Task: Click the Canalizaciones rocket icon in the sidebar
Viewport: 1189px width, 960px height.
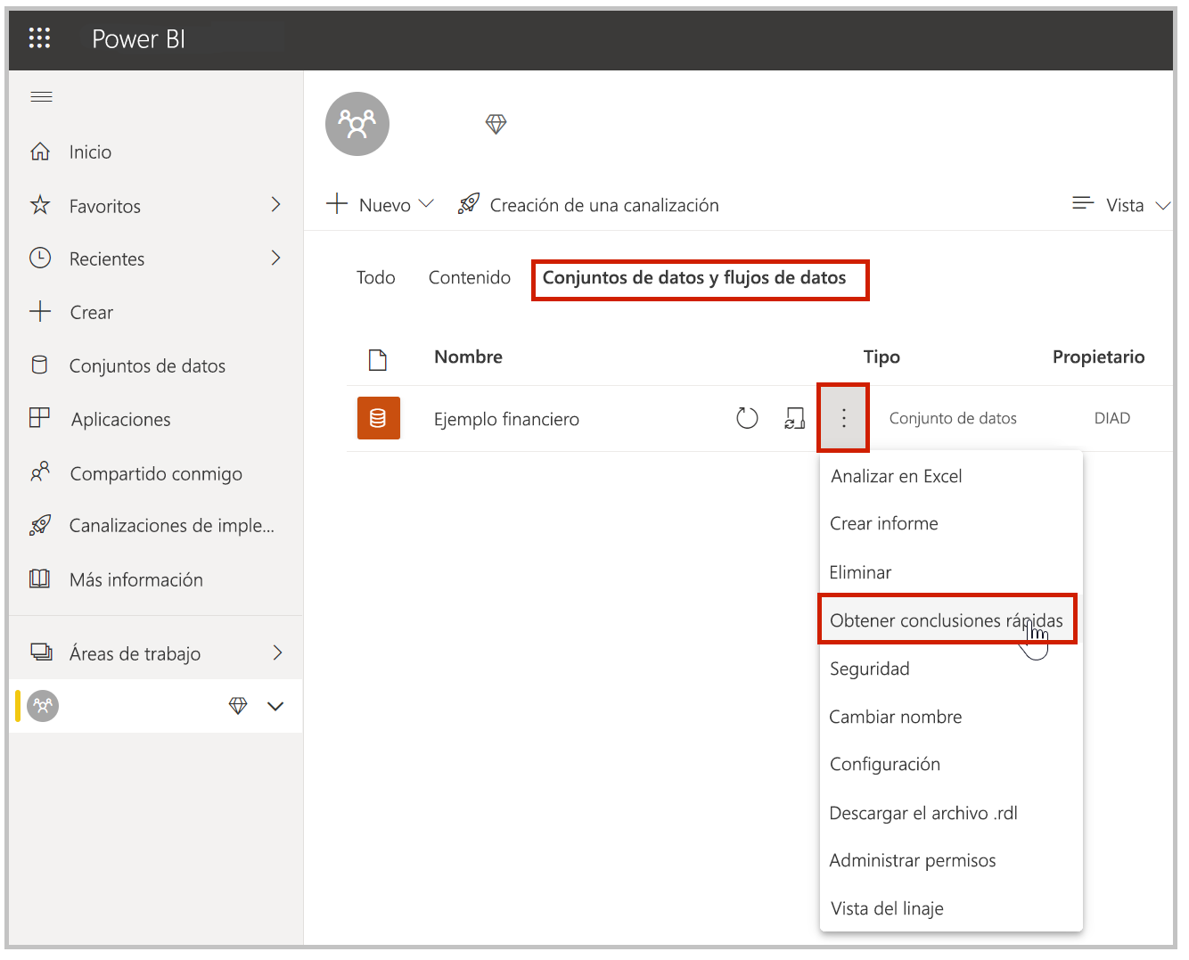Action: point(40,525)
